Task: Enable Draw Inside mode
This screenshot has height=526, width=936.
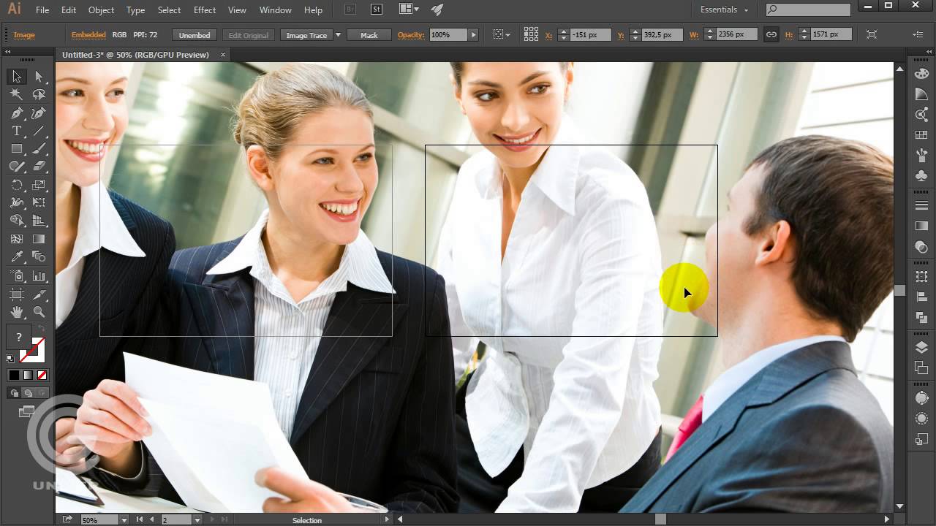Action: tap(42, 393)
